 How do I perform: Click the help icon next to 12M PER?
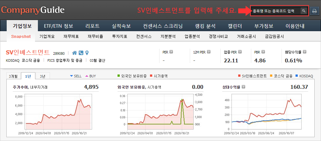tap(209, 52)
